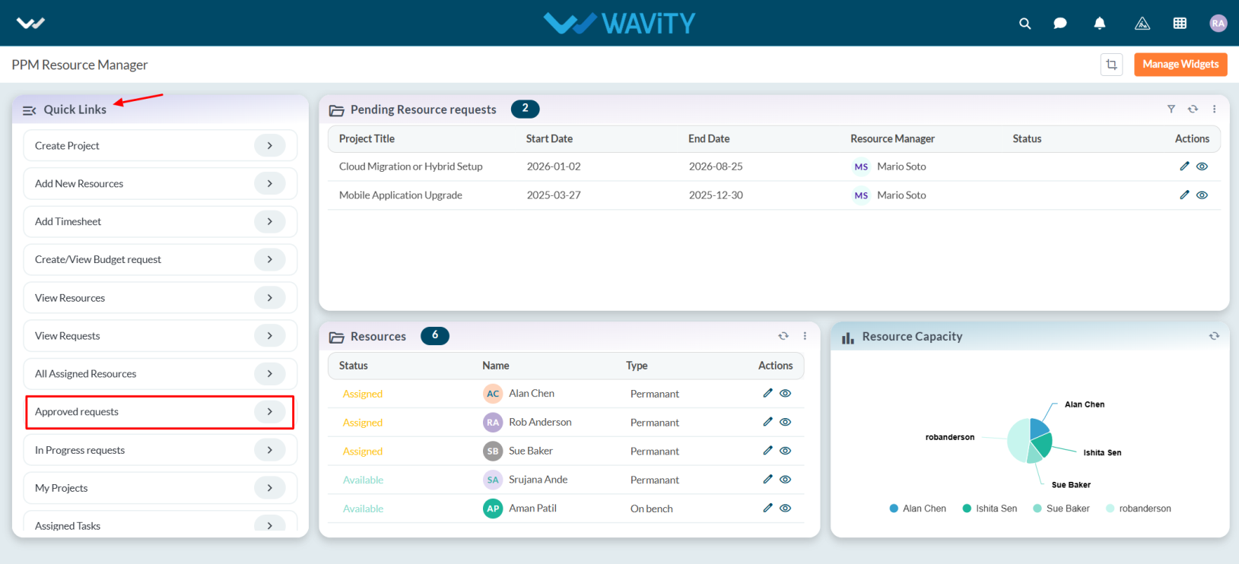
Task: Open the chat messages icon
Action: pos(1060,24)
